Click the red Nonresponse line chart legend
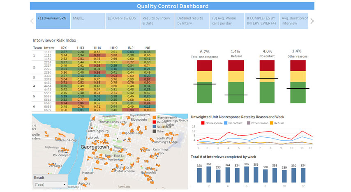 tap(203, 123)
